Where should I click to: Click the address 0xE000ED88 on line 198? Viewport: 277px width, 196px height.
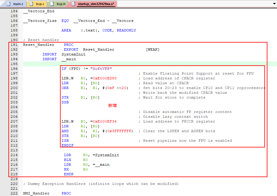104,78
